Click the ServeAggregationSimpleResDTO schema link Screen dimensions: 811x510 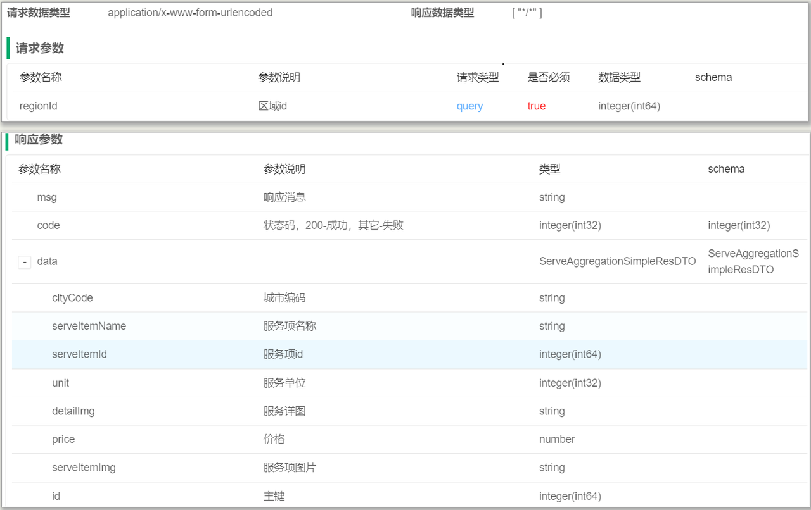pos(753,261)
